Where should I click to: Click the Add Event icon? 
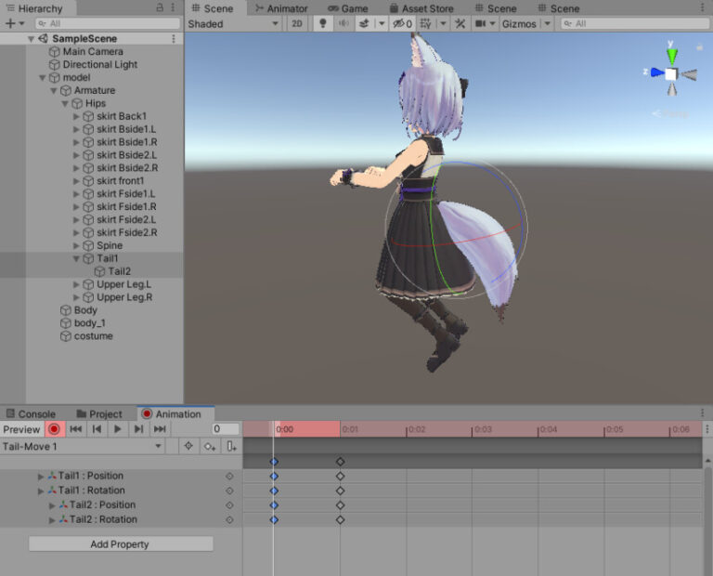(x=231, y=447)
